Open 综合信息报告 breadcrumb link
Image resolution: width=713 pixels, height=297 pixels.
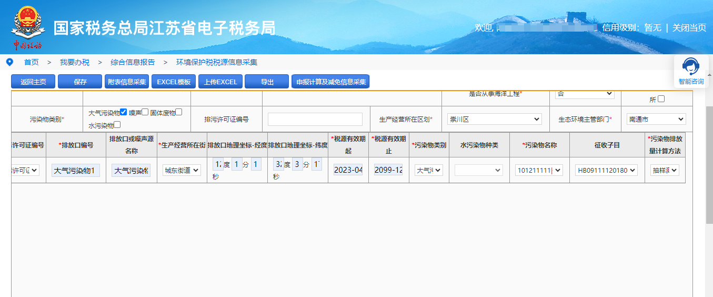click(x=133, y=62)
